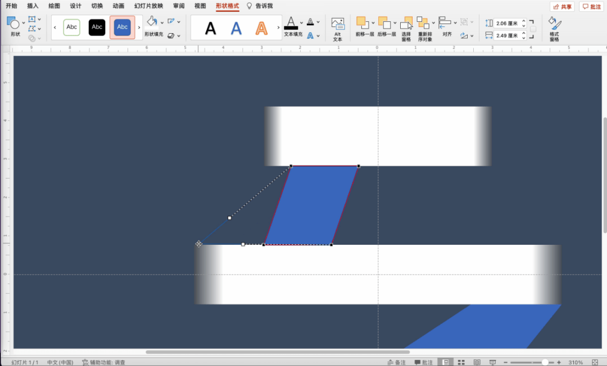Expand more WordArt styles arrow
This screenshot has width=607, height=366.
click(x=278, y=28)
